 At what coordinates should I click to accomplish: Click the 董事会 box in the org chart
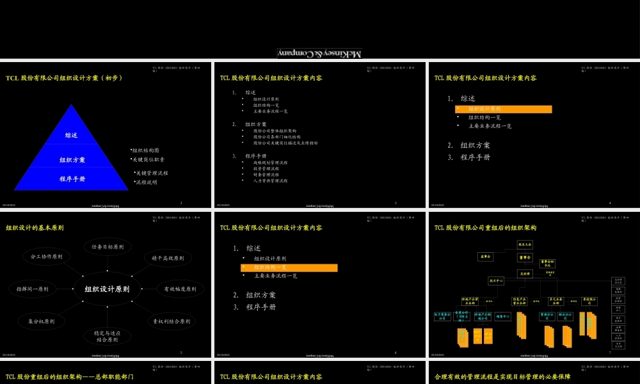(525, 257)
